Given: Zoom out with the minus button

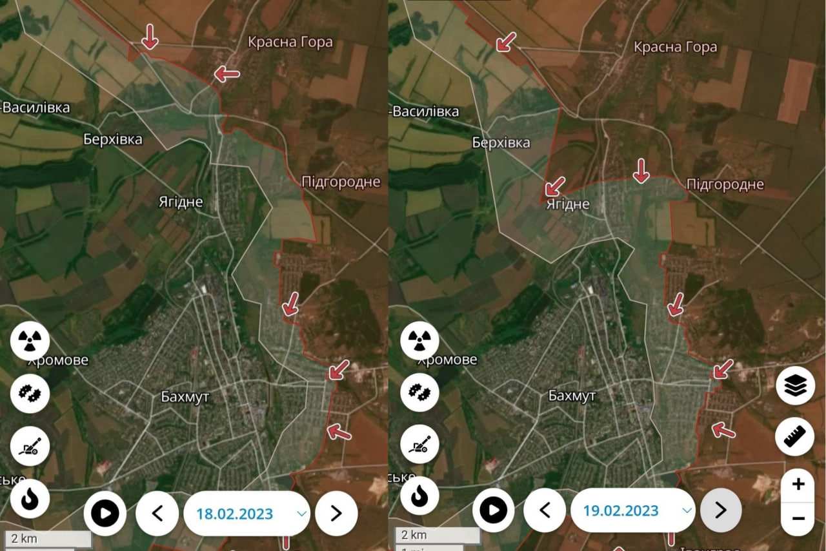Looking at the screenshot, I should point(798,519).
